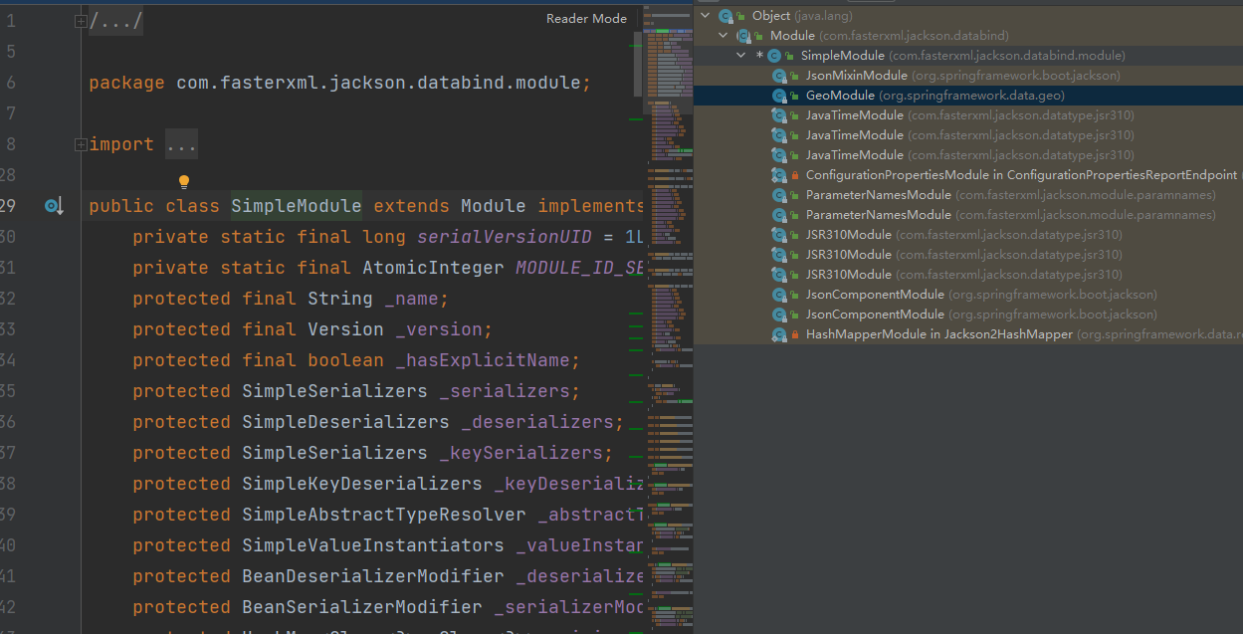Click the class icon beside ConfigurationPropertiesModule
Image resolution: width=1243 pixels, height=634 pixels.
(780, 175)
